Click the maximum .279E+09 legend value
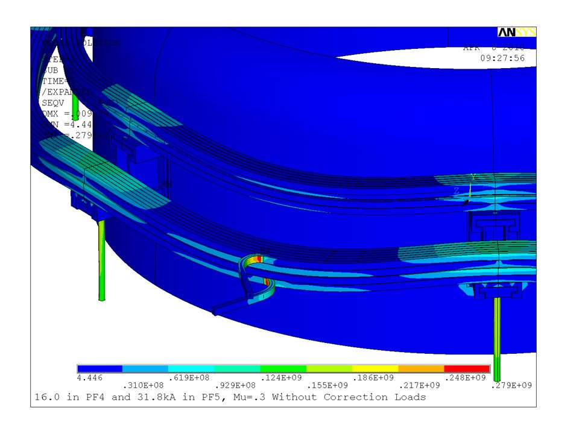 click(x=511, y=385)
